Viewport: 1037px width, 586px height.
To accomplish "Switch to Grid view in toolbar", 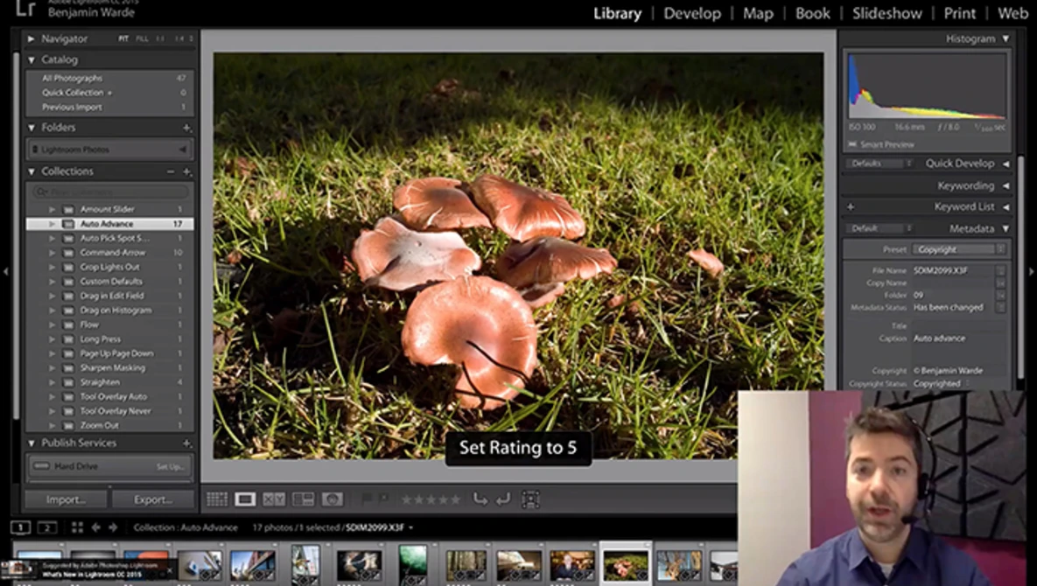I will (x=216, y=499).
